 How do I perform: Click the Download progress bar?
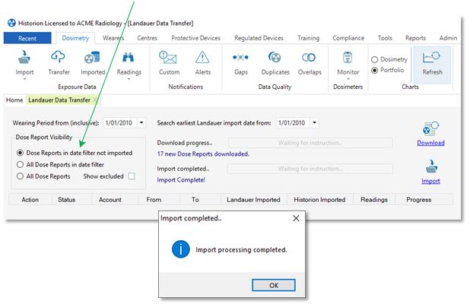click(x=310, y=143)
